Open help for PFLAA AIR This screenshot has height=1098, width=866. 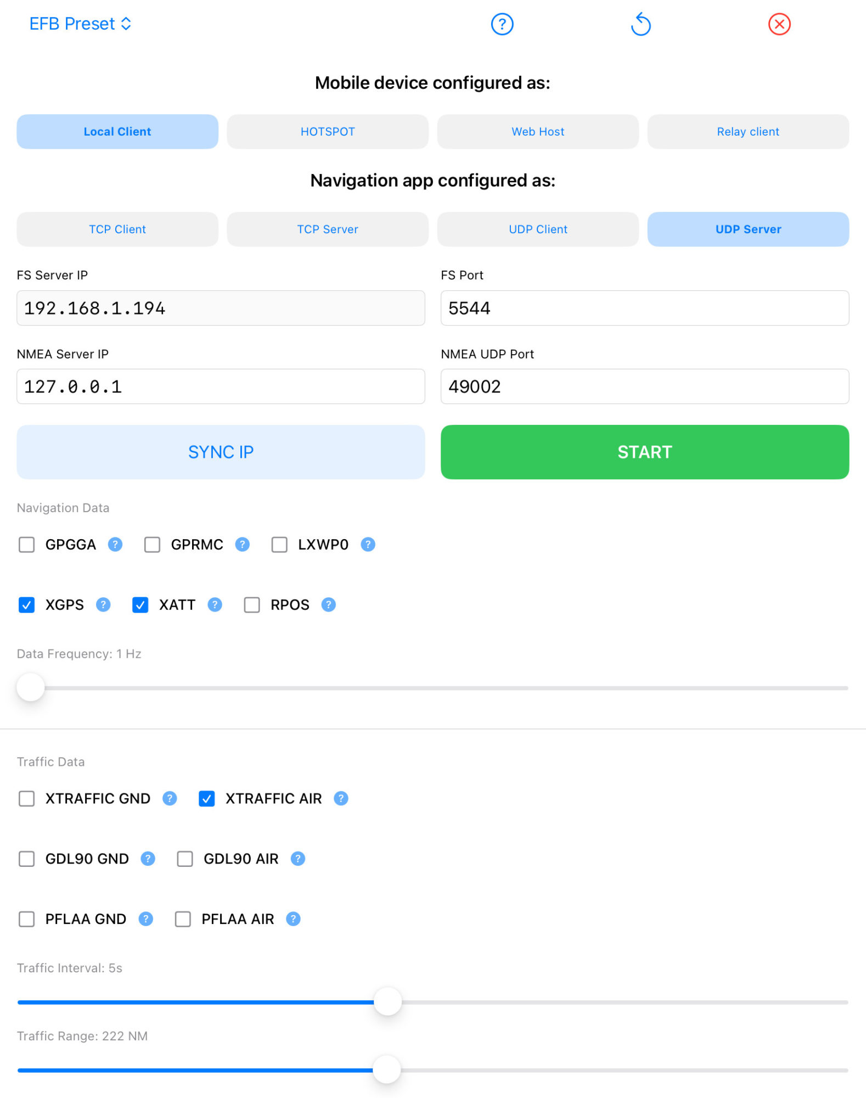coord(294,919)
